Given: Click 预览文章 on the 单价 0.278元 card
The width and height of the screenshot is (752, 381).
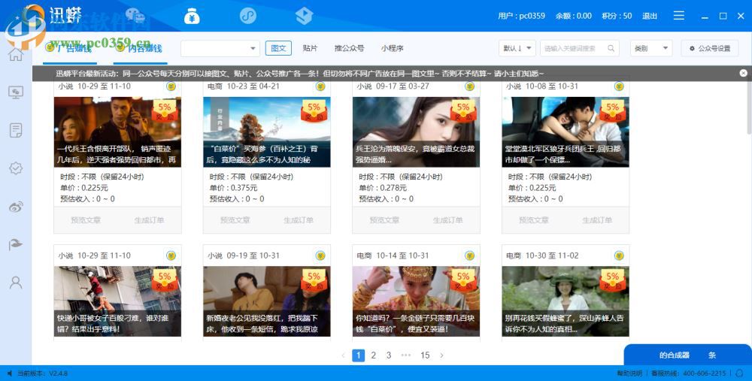Looking at the screenshot, I should 384,220.
